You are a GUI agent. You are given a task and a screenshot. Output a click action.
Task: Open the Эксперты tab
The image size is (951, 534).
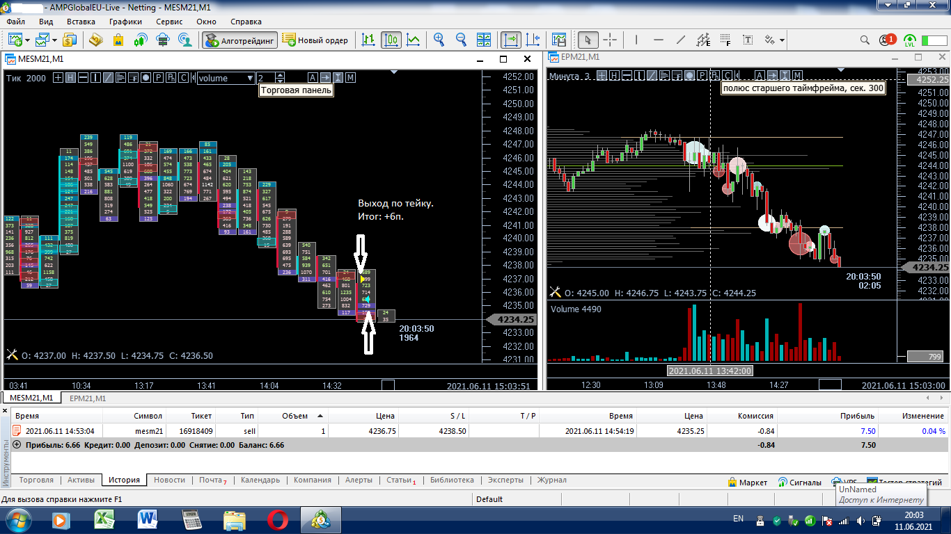(x=505, y=480)
